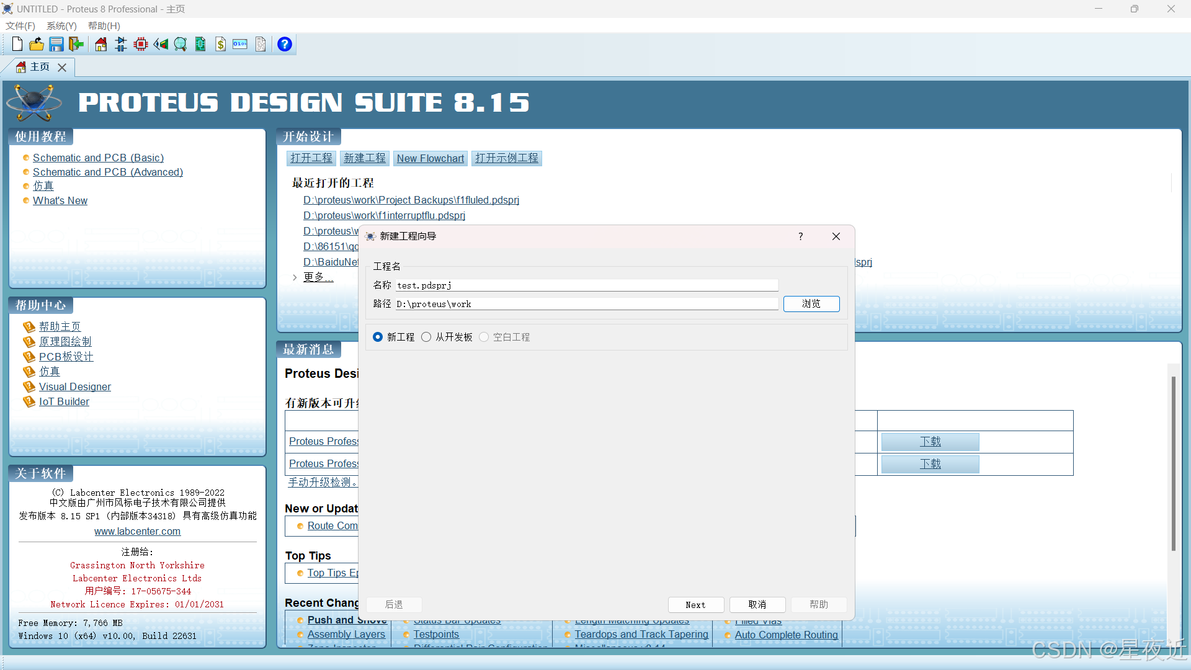Open Bill of Materials dollar icon
The image size is (1191, 670).
[x=220, y=44]
